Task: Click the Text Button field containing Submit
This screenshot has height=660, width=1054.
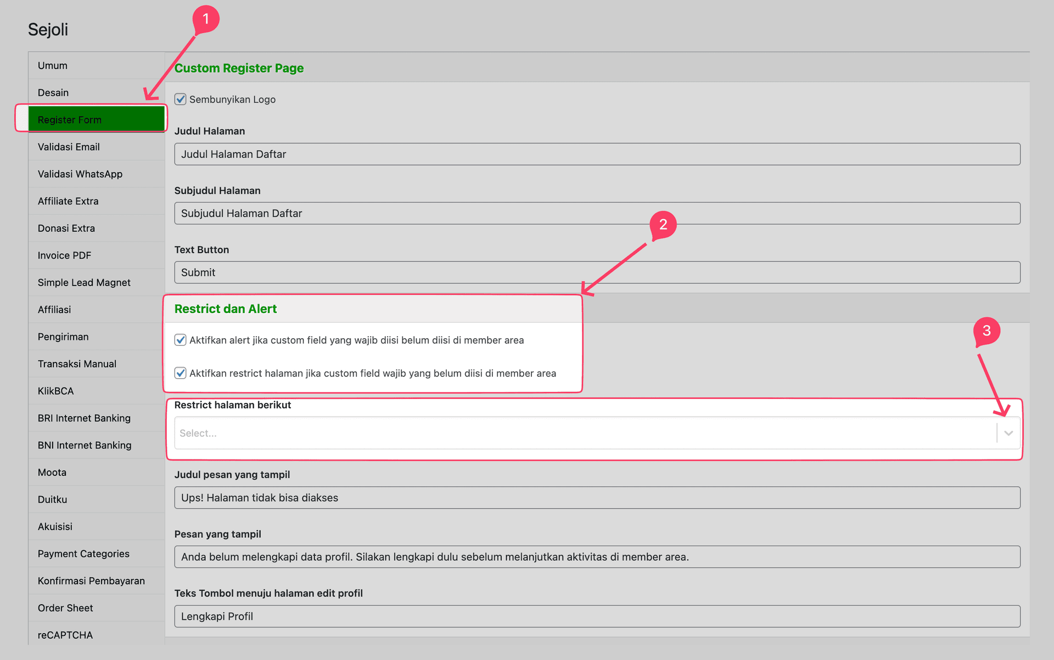Action: [x=597, y=272]
